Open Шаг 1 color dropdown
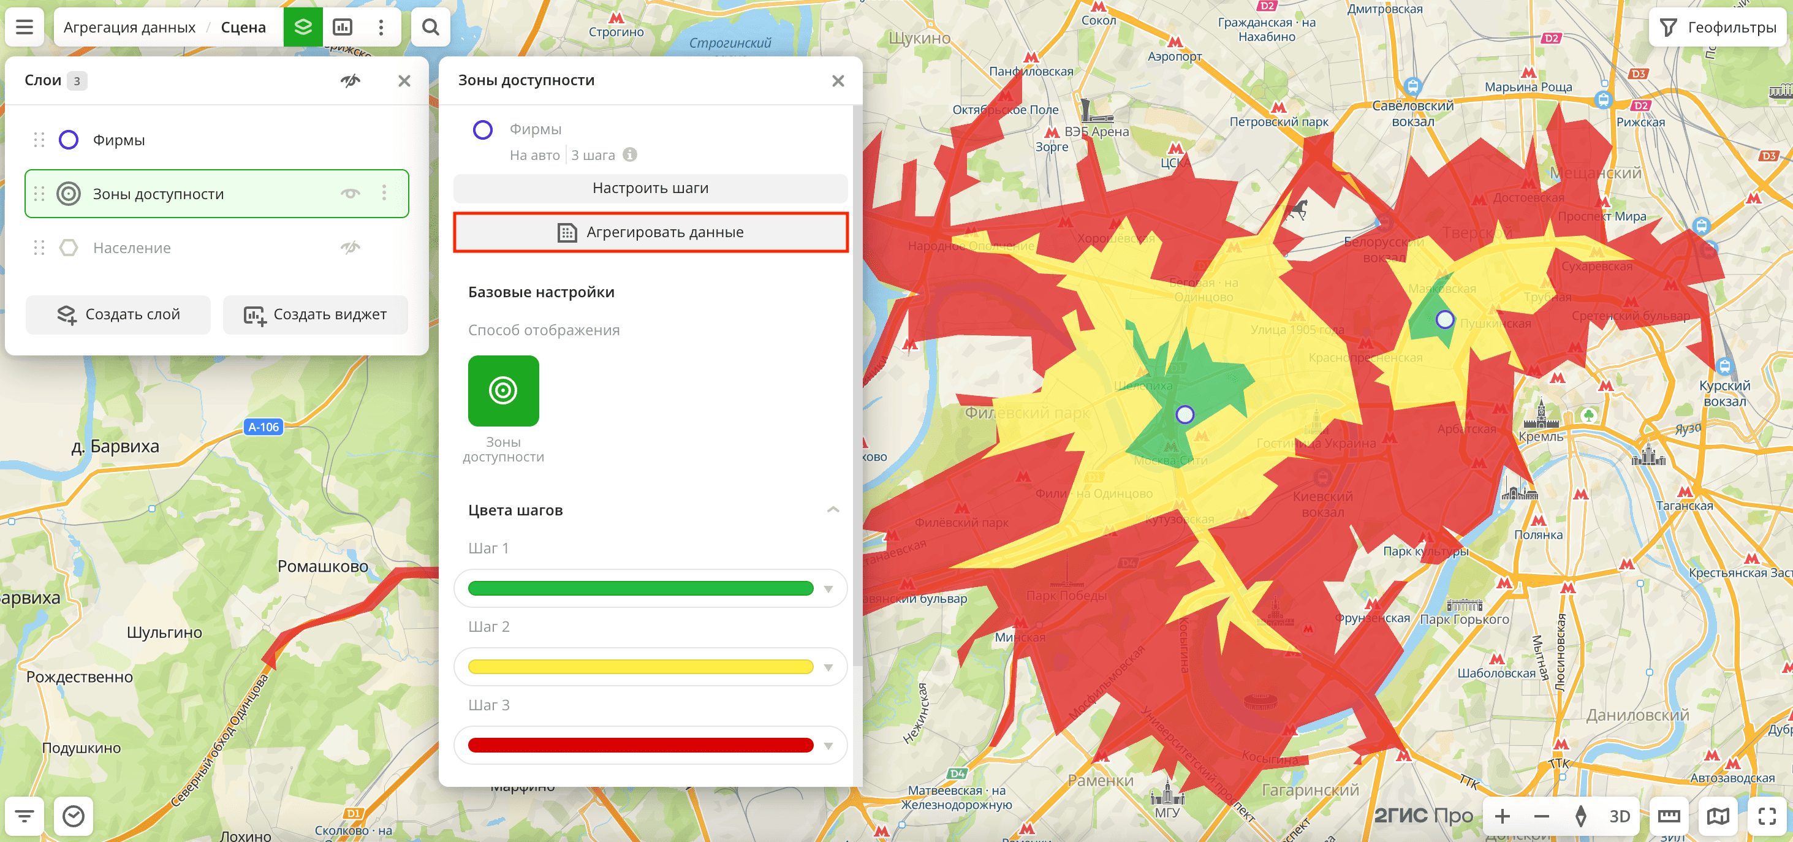The image size is (1793, 842). [828, 589]
